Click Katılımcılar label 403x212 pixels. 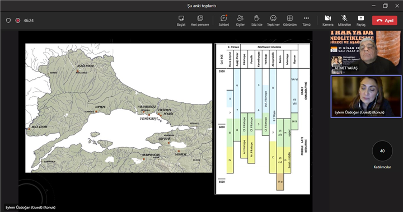[x=382, y=167]
